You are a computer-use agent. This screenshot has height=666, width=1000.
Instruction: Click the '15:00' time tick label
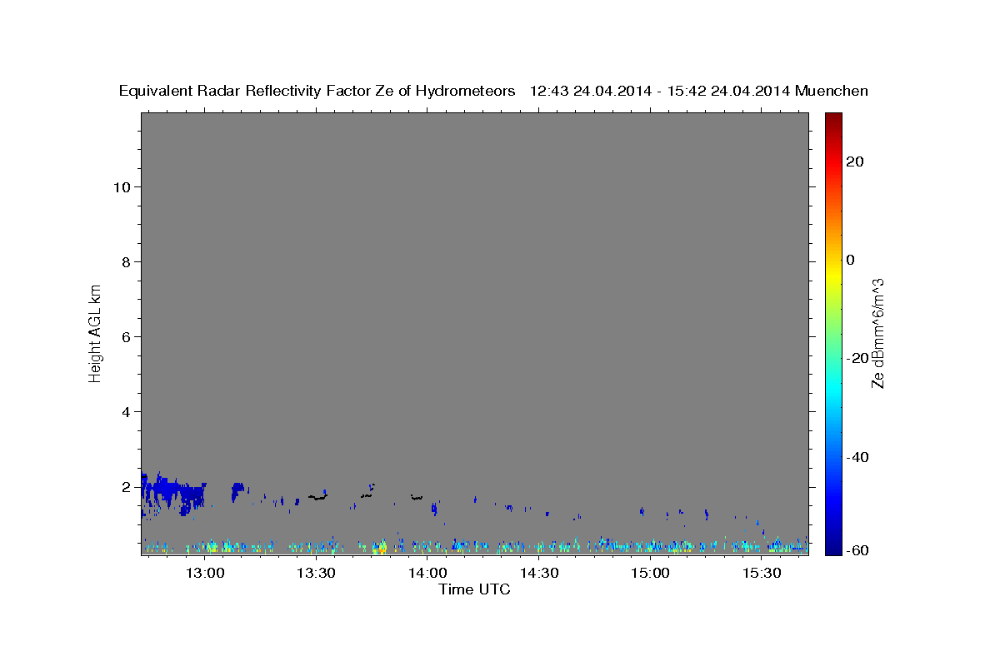tap(650, 573)
